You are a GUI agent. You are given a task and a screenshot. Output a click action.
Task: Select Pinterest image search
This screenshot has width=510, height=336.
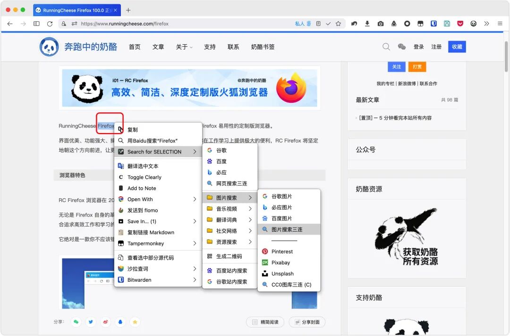coord(289,252)
